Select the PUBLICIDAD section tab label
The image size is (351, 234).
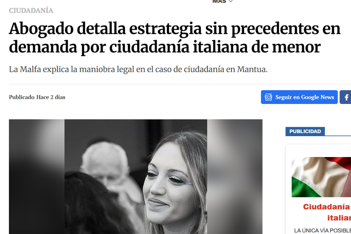305,131
